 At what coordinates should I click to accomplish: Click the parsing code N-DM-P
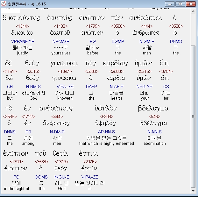(x=57, y=132)
